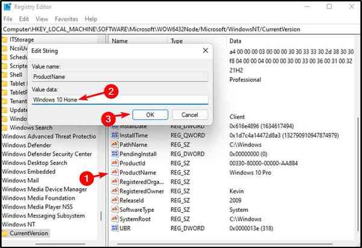Click the RegisteredOwner string value icon

click(x=115, y=191)
